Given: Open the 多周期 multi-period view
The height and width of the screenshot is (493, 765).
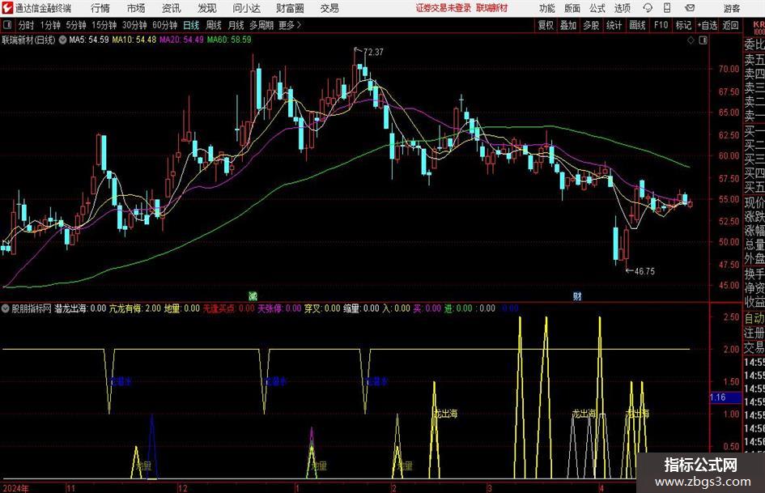Looking at the screenshot, I should [x=261, y=25].
